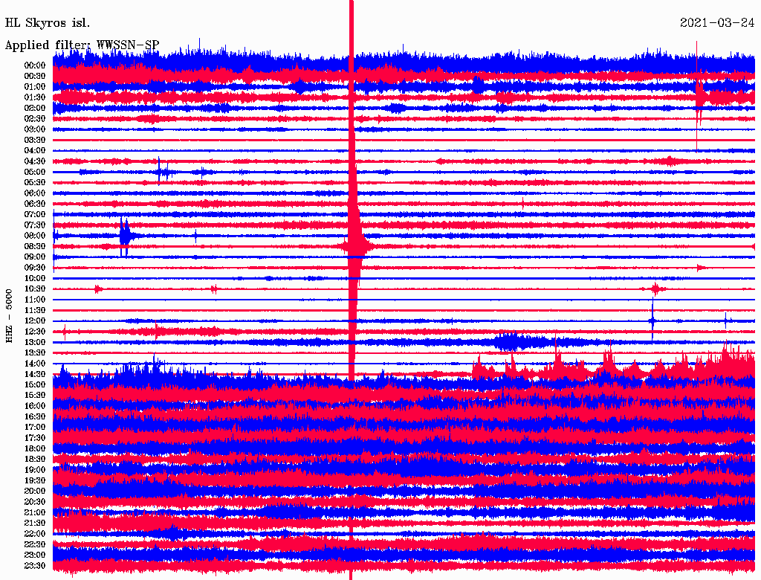This screenshot has width=761, height=580.
Task: Select the 06:30 time label
Action: point(35,204)
